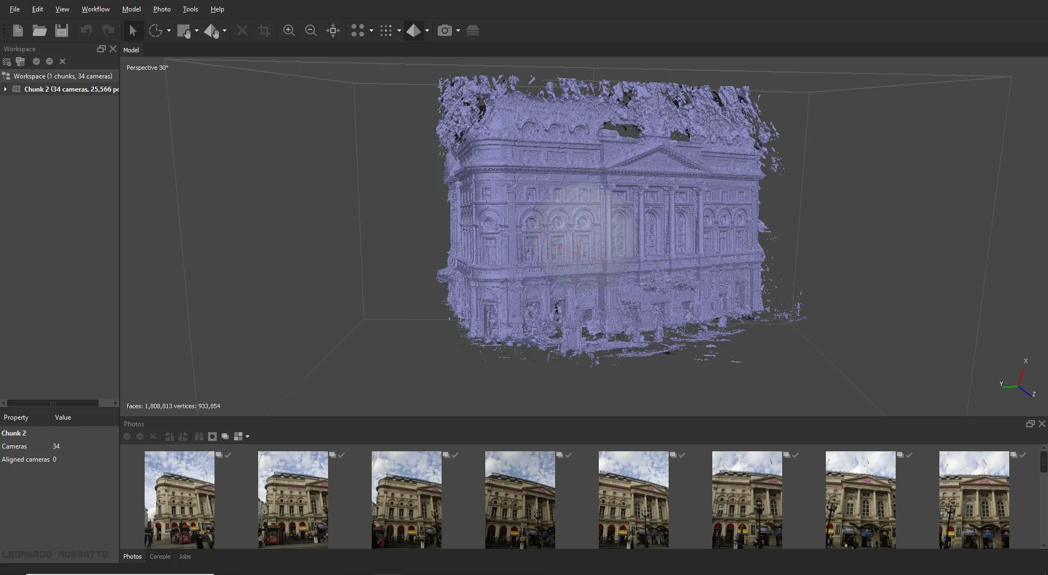Select the crop region resize tool
This screenshot has height=575, width=1048.
[x=264, y=30]
